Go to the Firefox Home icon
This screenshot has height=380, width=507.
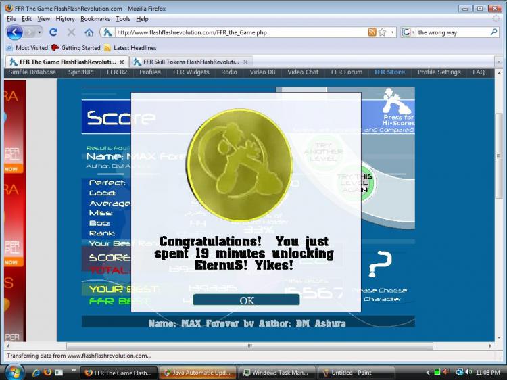[x=89, y=32]
